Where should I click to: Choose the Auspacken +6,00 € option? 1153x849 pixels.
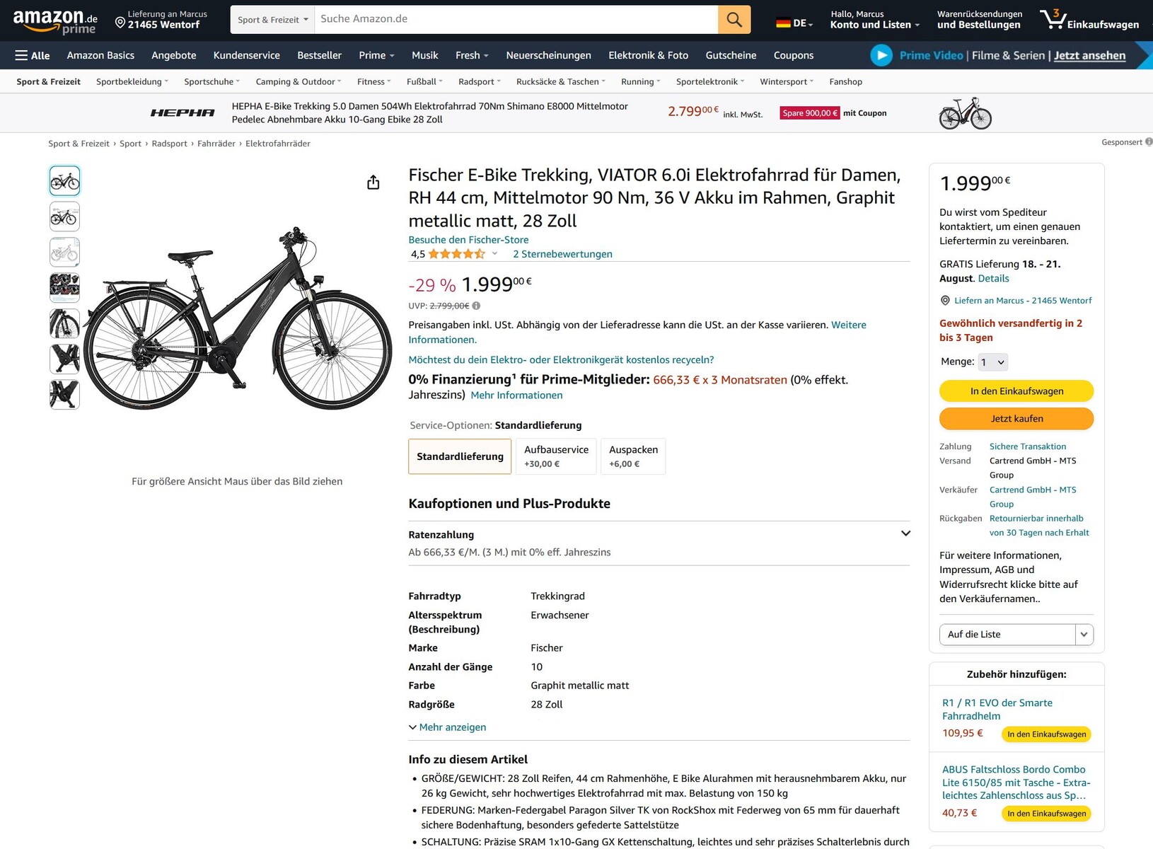[633, 456]
